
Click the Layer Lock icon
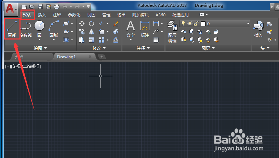pos(208,32)
